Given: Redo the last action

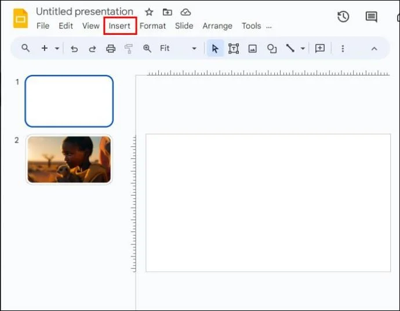Looking at the screenshot, I should [92, 49].
